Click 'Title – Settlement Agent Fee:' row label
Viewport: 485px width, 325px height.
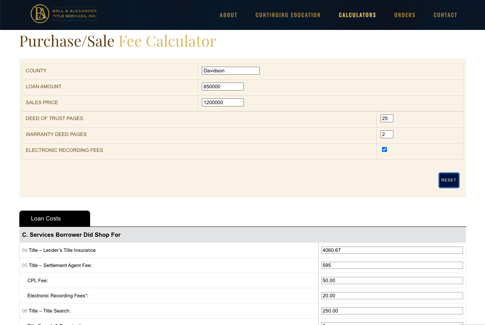(x=60, y=266)
